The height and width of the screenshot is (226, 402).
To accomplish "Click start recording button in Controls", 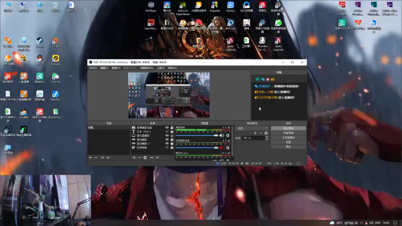I will tap(288, 133).
